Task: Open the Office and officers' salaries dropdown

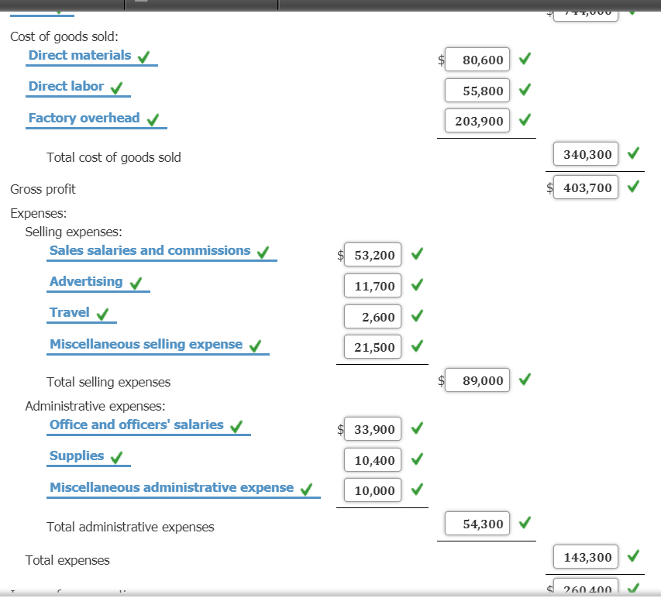Action: point(148,425)
